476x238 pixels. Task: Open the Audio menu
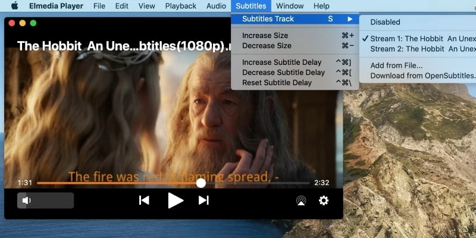click(x=216, y=6)
